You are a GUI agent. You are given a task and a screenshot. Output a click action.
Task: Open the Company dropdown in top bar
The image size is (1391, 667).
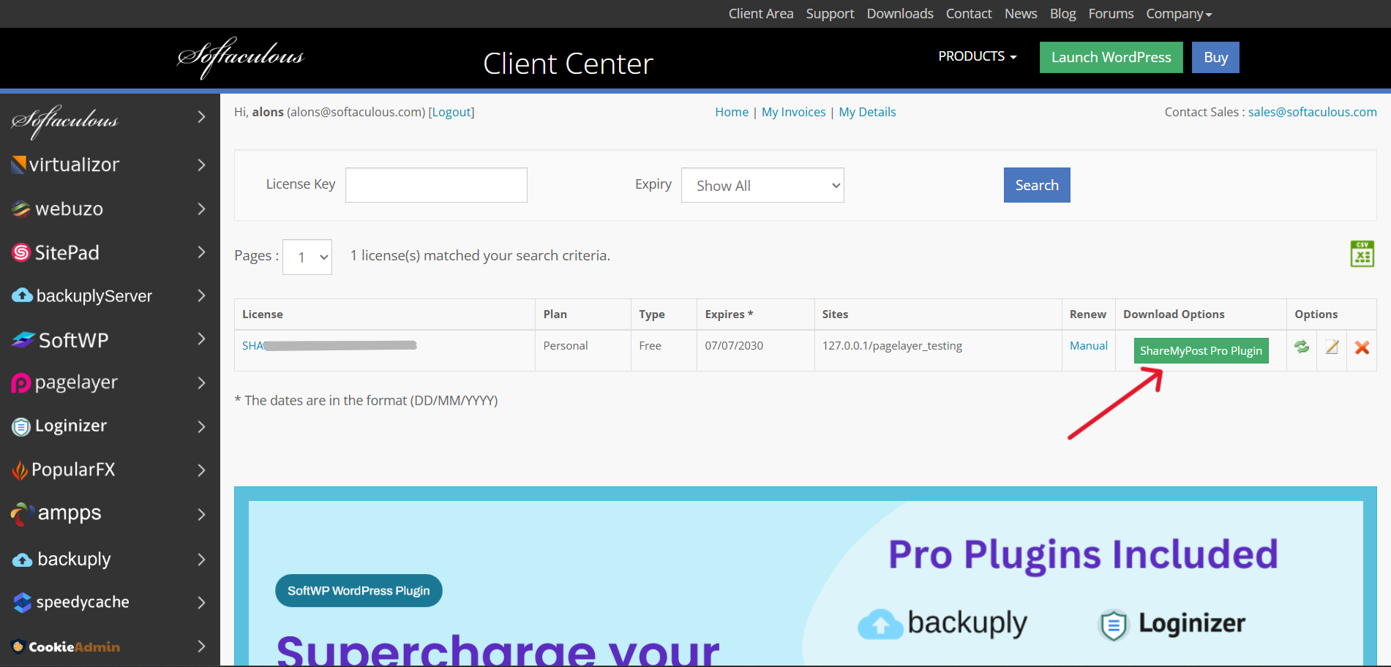(x=1179, y=14)
